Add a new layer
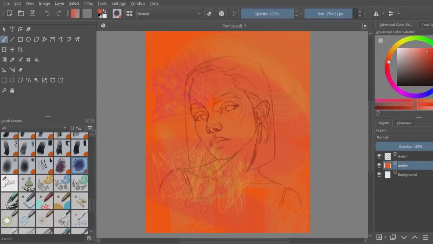 (379, 237)
